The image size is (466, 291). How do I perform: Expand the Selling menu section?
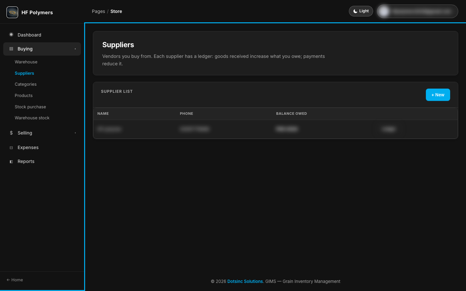point(42,133)
